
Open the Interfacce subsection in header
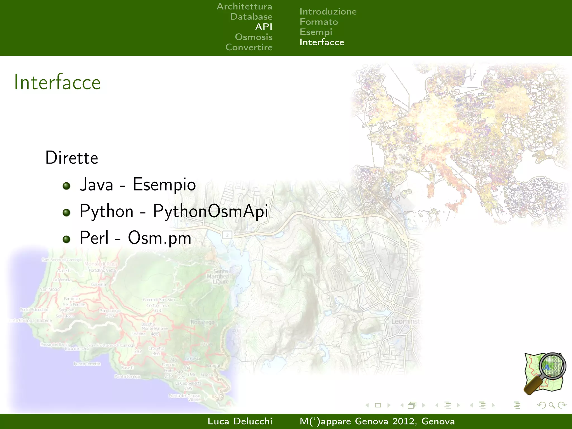[x=322, y=42]
